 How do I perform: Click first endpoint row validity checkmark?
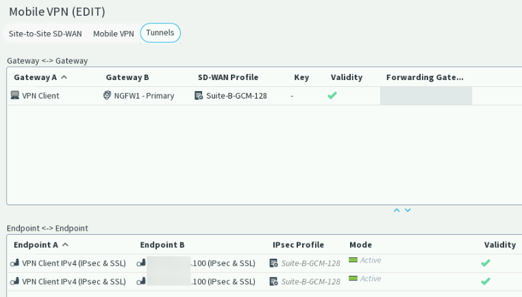[x=486, y=263]
